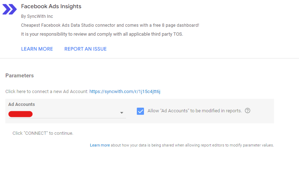
Task: Click "Click here to connect a new Ad Account" text
Action: tap(46, 92)
